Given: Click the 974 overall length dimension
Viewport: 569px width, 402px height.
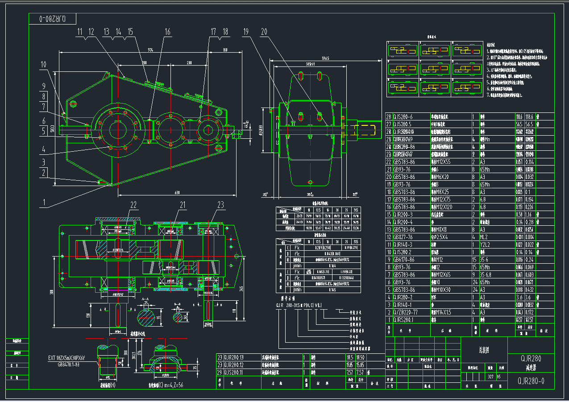Looking at the screenshot, I should pyautogui.click(x=151, y=50).
